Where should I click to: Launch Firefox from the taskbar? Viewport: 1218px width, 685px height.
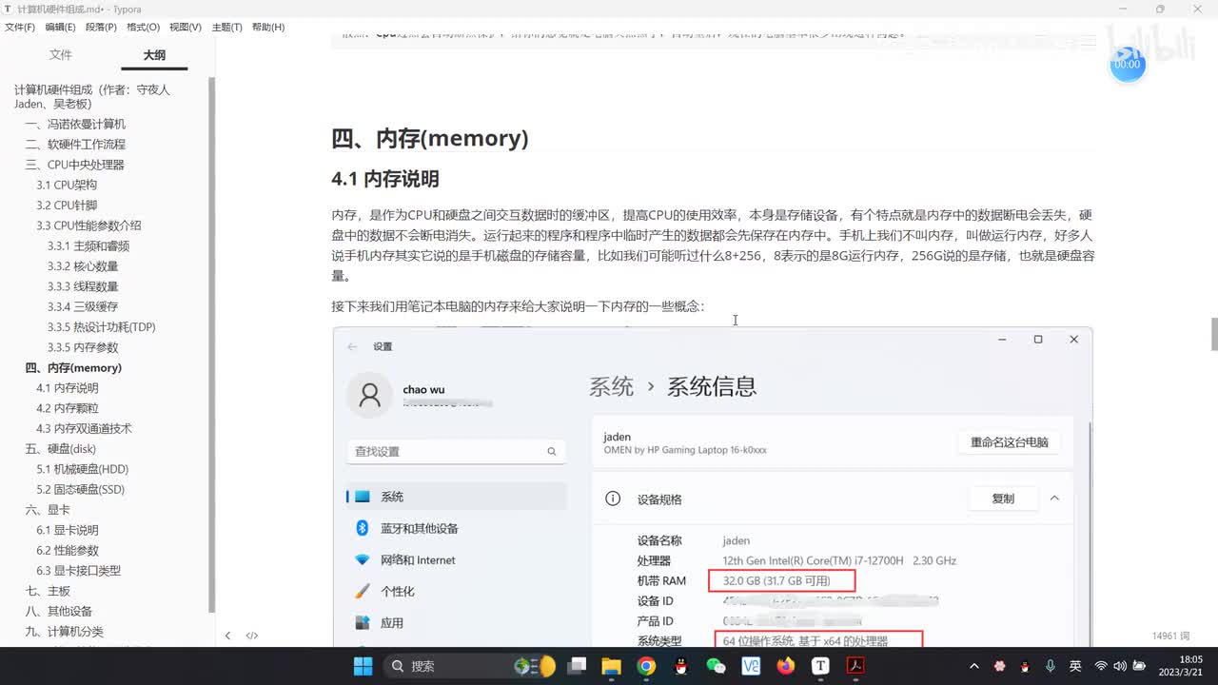[785, 666]
